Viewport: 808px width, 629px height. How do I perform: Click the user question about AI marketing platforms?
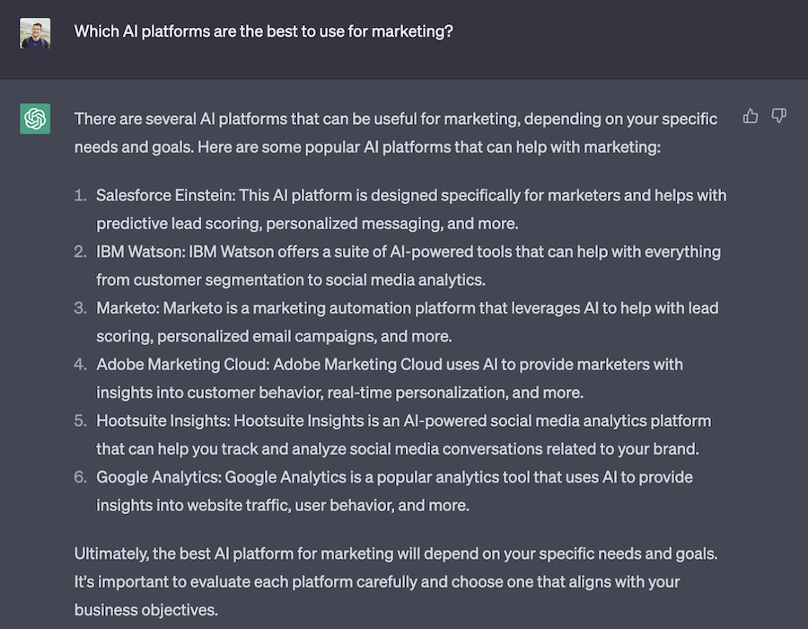coord(263,31)
